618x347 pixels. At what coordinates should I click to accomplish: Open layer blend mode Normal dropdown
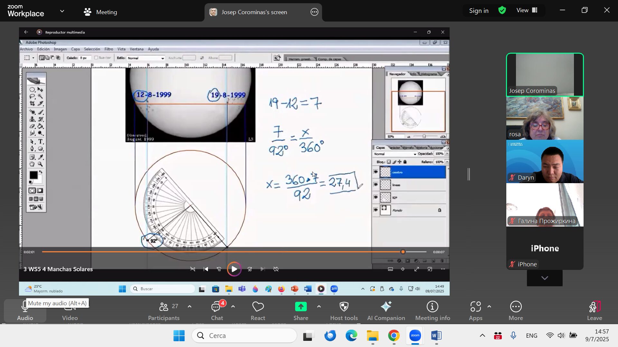point(395,154)
